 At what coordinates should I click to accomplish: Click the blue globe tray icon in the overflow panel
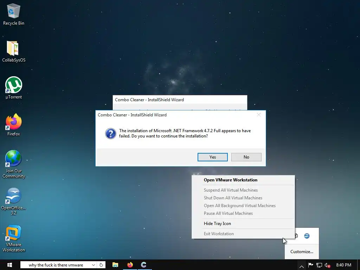pyautogui.click(x=307, y=236)
